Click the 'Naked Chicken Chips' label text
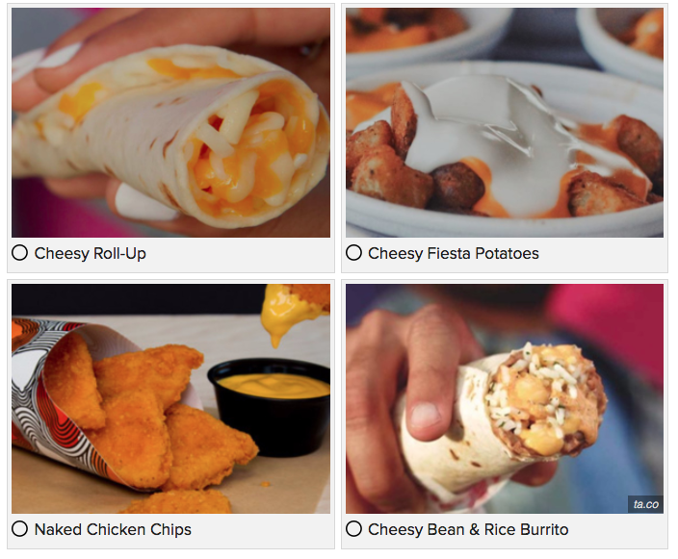This screenshot has width=678, height=559. [x=113, y=529]
